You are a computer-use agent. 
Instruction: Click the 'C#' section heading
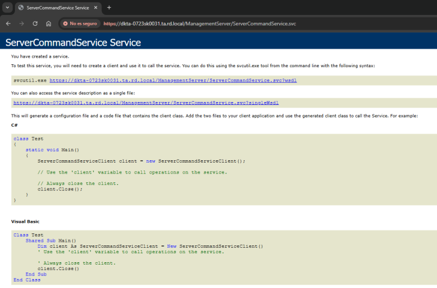(x=14, y=125)
